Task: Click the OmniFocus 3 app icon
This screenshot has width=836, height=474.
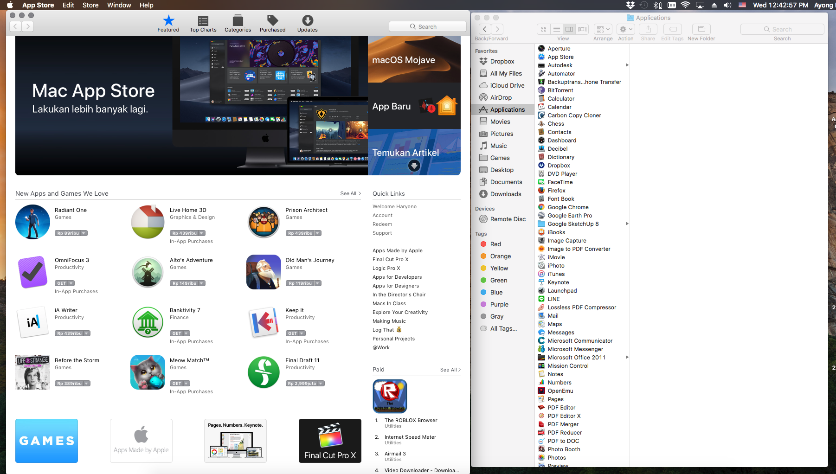Action: (32, 272)
